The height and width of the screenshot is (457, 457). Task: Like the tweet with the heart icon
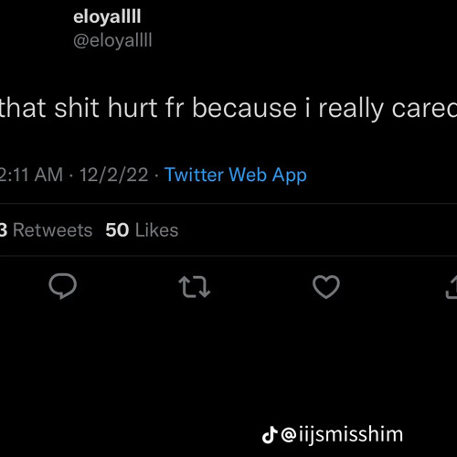point(326,286)
